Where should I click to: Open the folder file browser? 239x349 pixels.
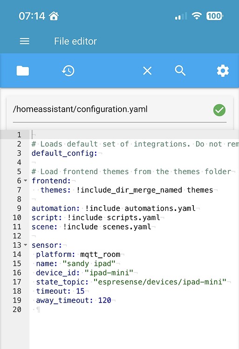[x=23, y=71]
